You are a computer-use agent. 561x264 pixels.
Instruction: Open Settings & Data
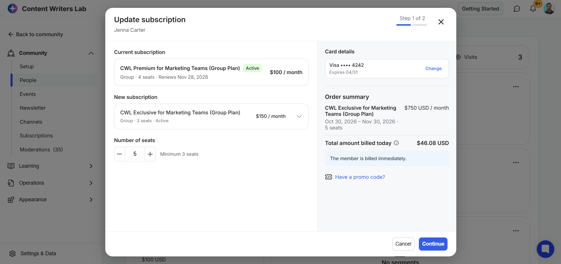pyautogui.click(x=38, y=253)
